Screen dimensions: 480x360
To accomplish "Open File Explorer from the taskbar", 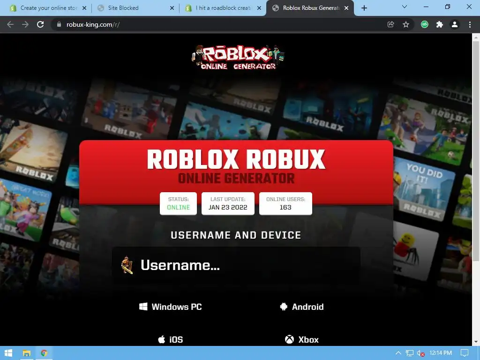I will 27,353.
